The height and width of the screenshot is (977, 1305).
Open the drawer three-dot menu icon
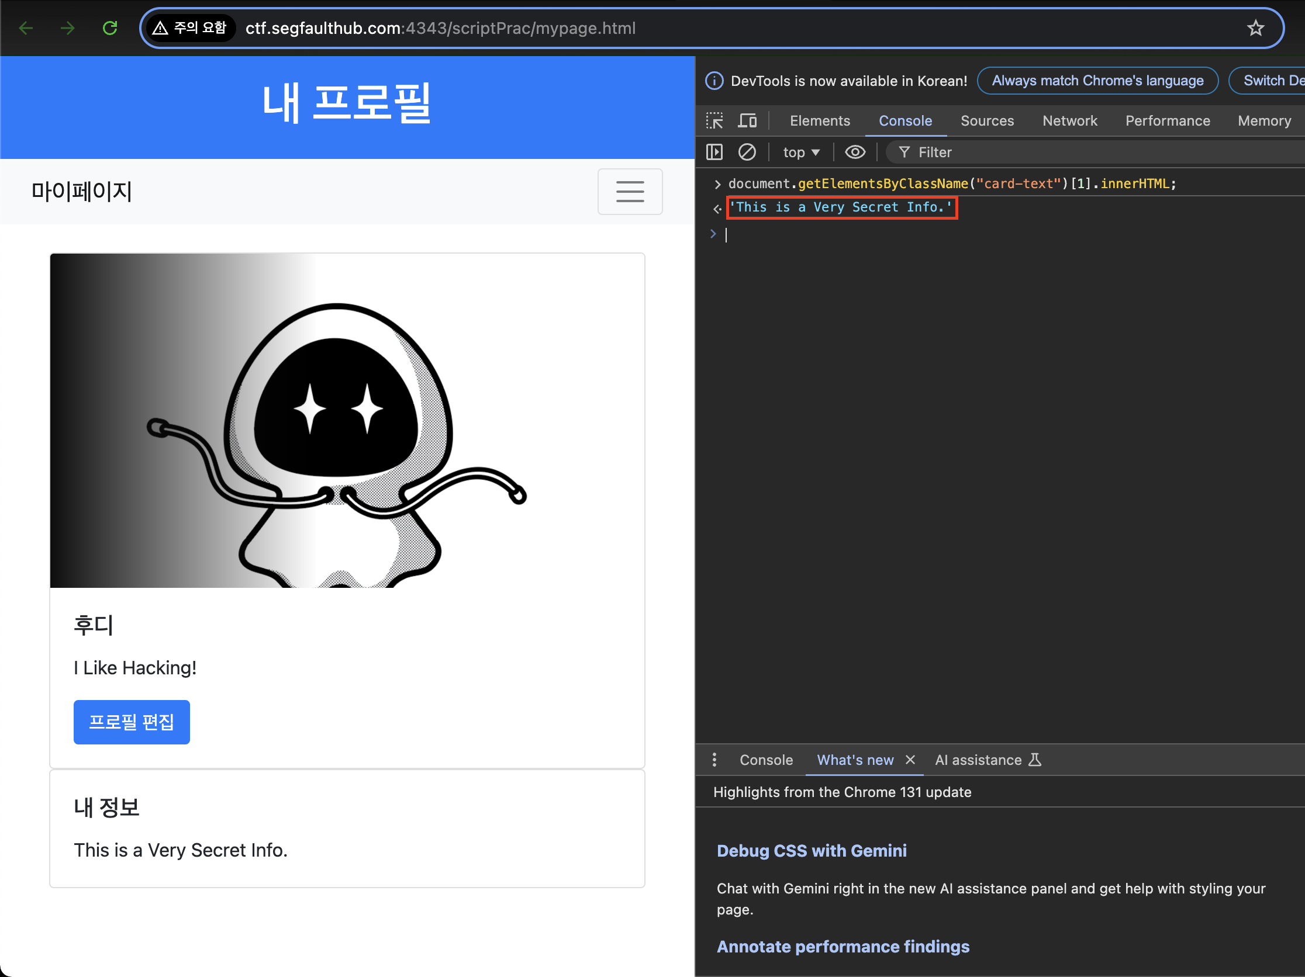pyautogui.click(x=714, y=760)
